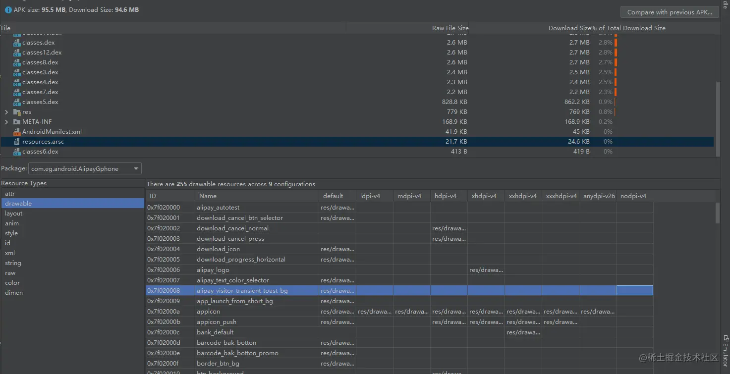Click the resources.arsc file icon
This screenshot has height=374, width=730.
(17, 142)
